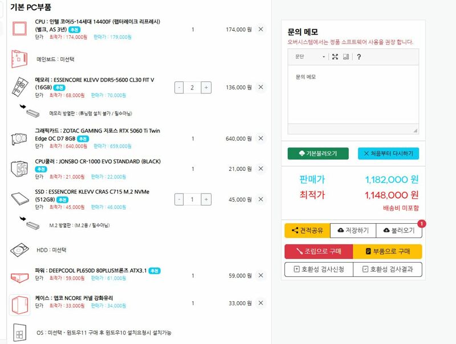Screen dimensions: 456x344
Task: Click the 메모리 방열판 option text
Action: [x=91, y=113]
